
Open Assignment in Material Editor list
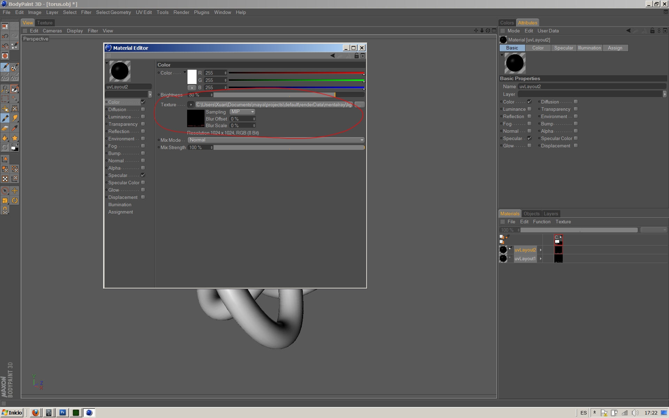pyautogui.click(x=120, y=212)
